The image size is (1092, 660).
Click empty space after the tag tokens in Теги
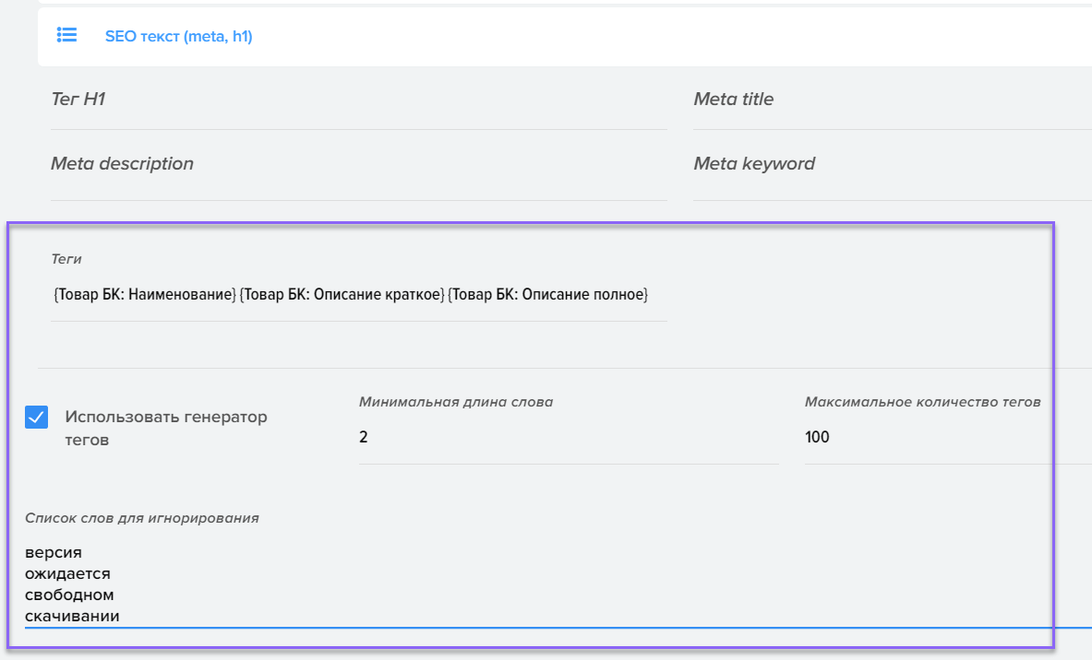(659, 295)
